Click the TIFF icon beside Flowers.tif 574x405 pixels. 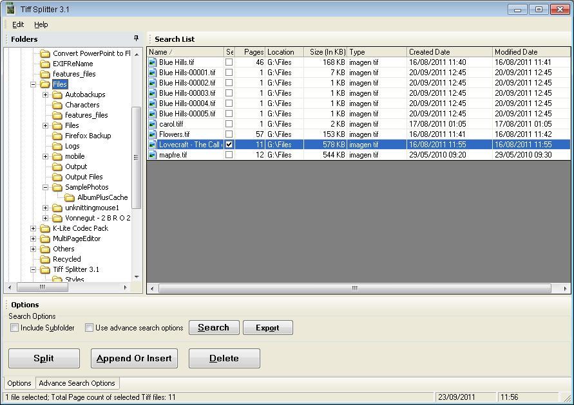click(152, 134)
